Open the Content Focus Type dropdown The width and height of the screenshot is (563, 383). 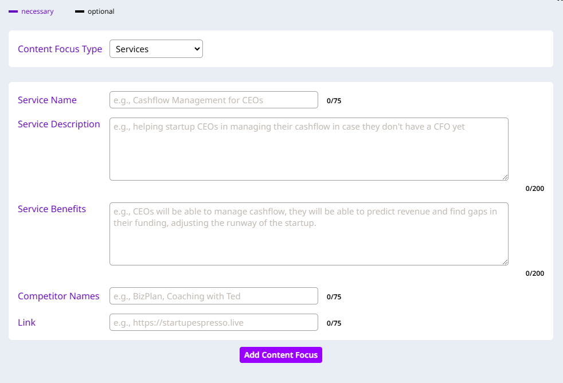coord(156,49)
